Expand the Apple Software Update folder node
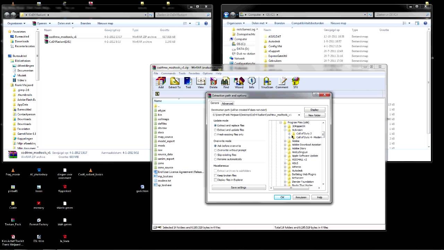The width and height of the screenshot is (444, 250). 285,156
